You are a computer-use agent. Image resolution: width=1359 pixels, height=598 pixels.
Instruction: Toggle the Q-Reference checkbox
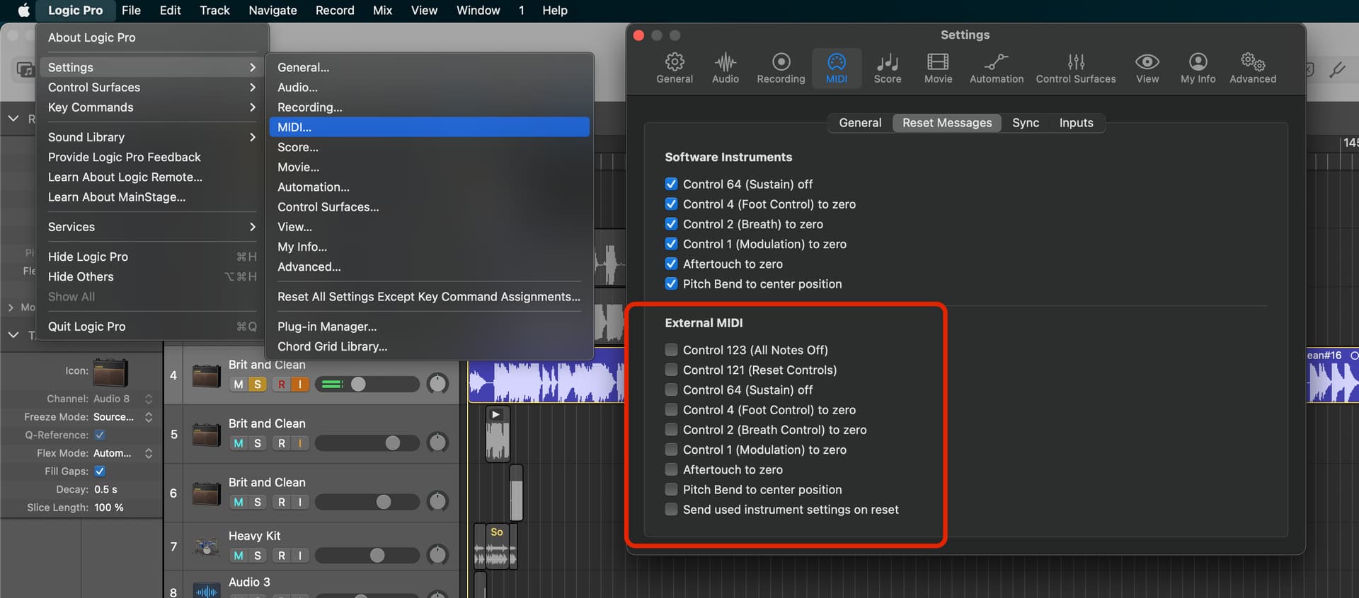[100, 435]
